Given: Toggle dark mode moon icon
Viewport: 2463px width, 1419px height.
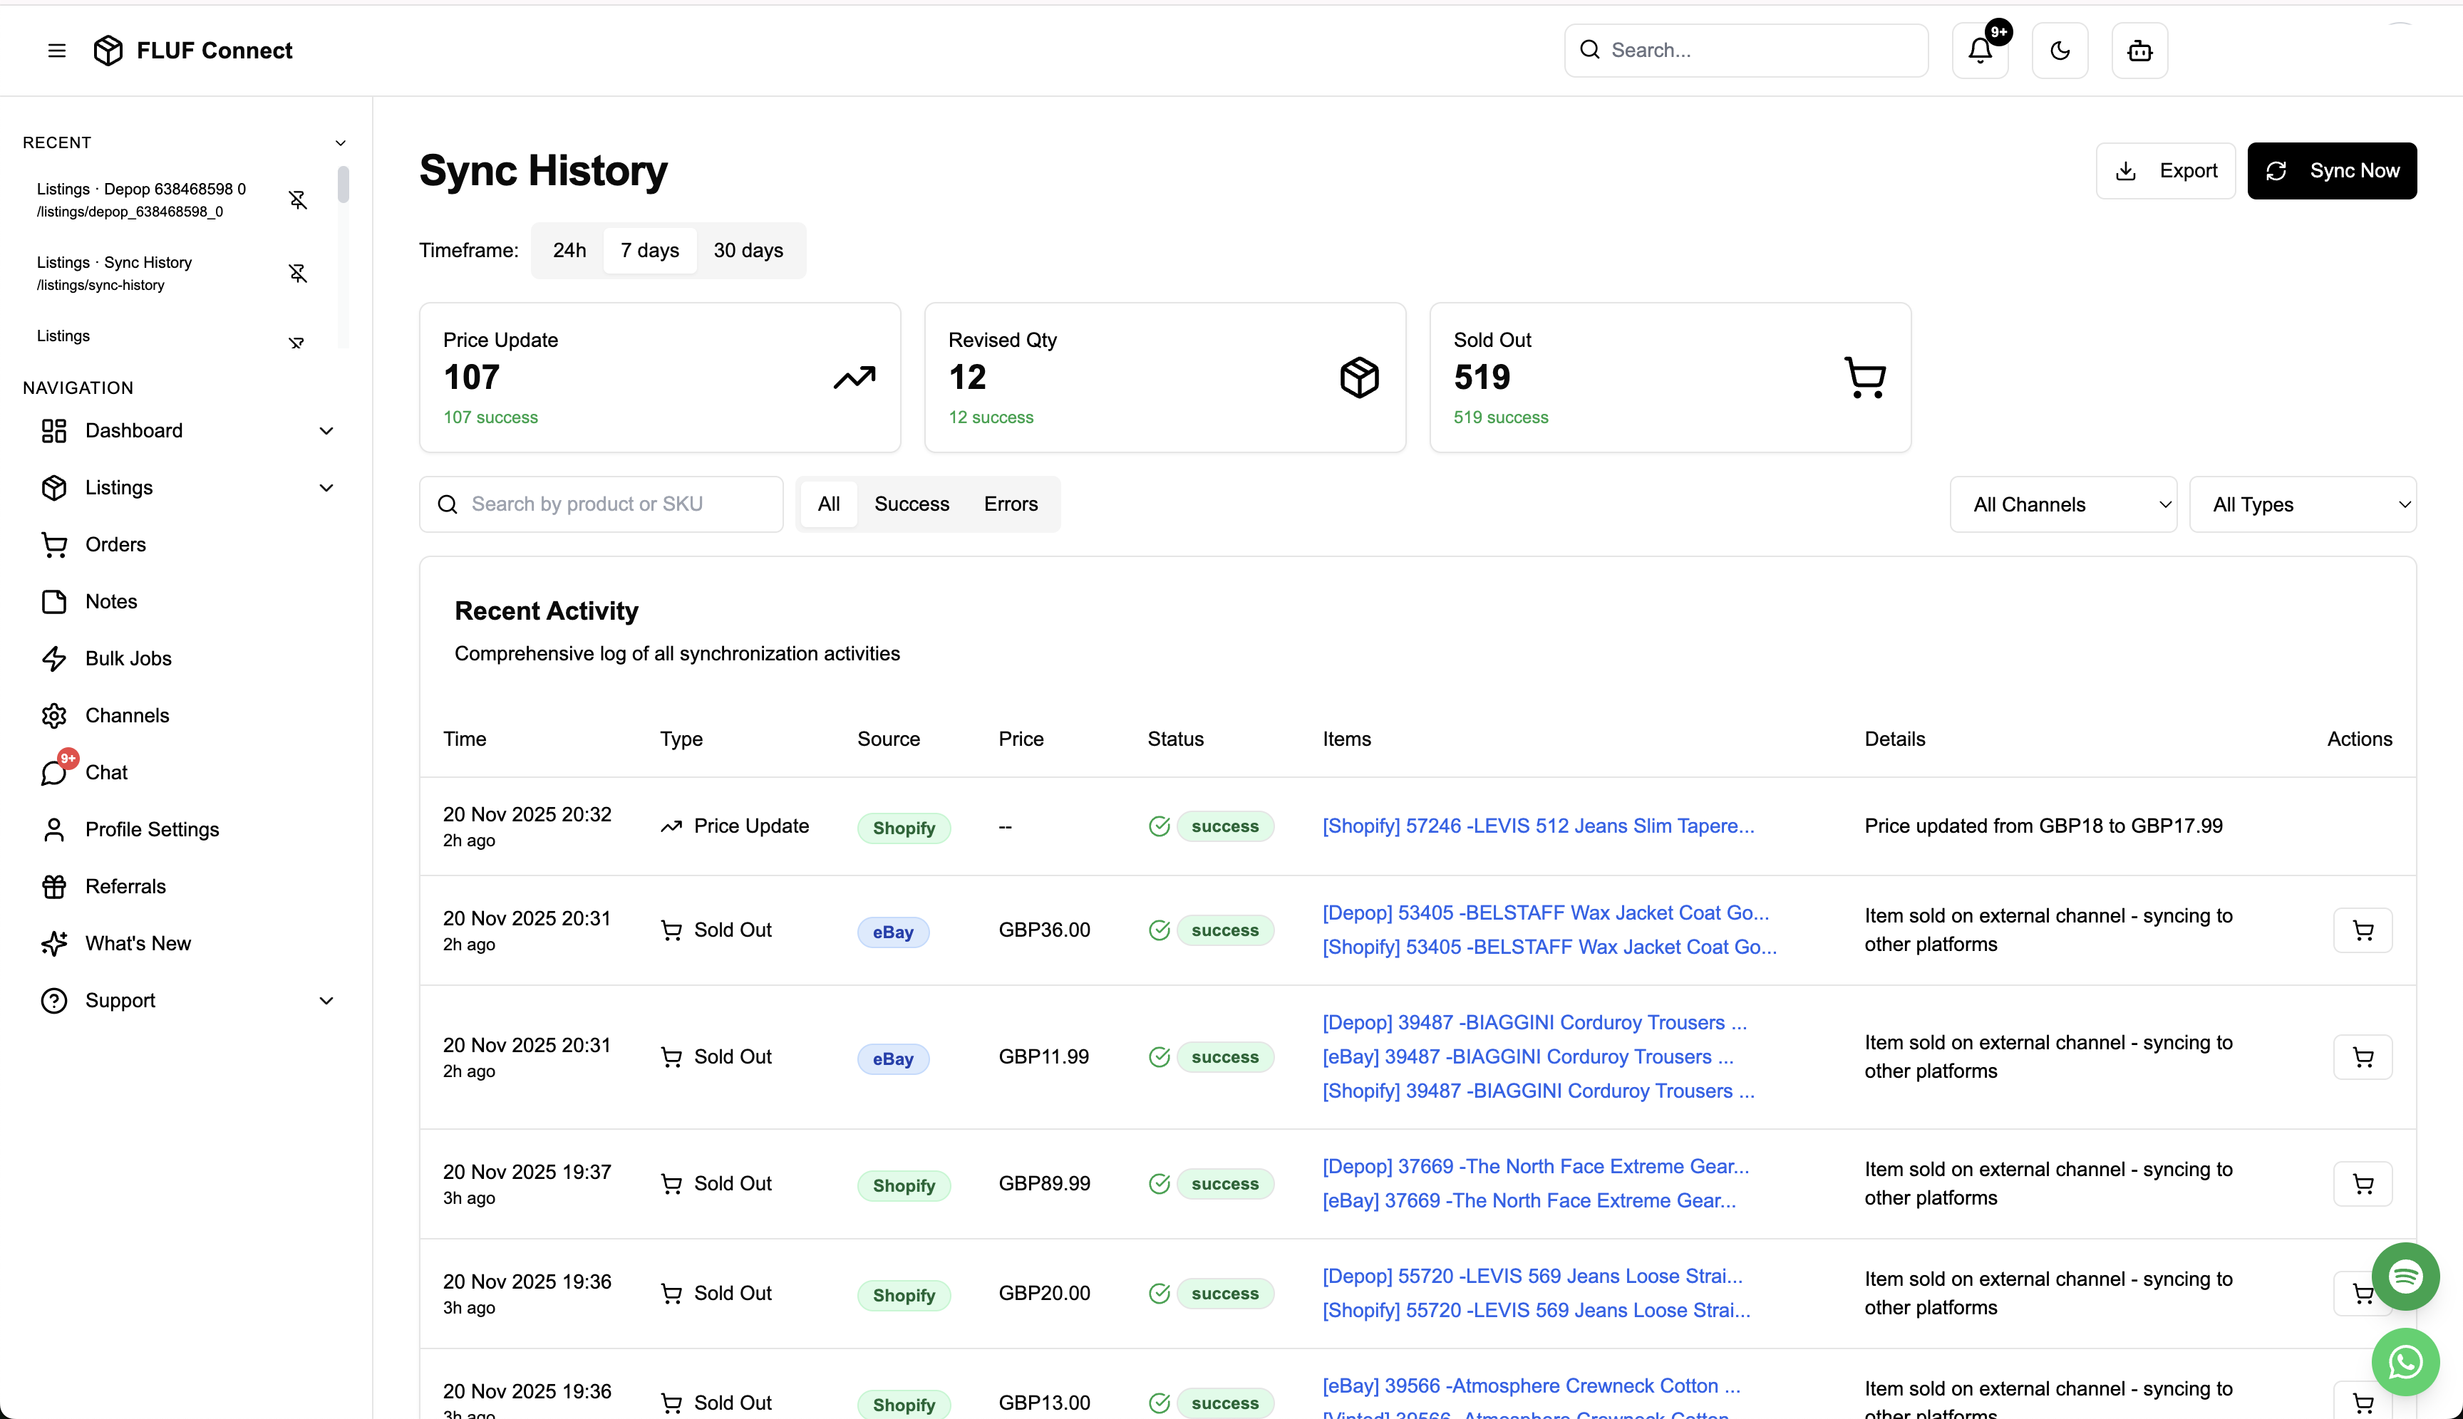Looking at the screenshot, I should pyautogui.click(x=2060, y=51).
